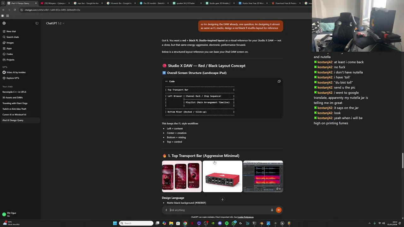Show hidden system tray icons chevron
Viewport: 404px width, 227px height.
[369, 223]
